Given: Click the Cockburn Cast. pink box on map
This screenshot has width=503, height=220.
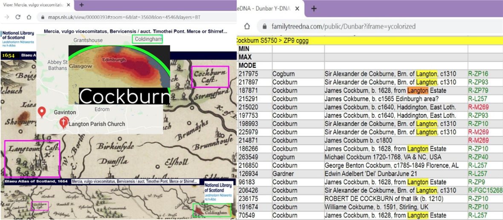Looking at the screenshot, I should (210, 77).
